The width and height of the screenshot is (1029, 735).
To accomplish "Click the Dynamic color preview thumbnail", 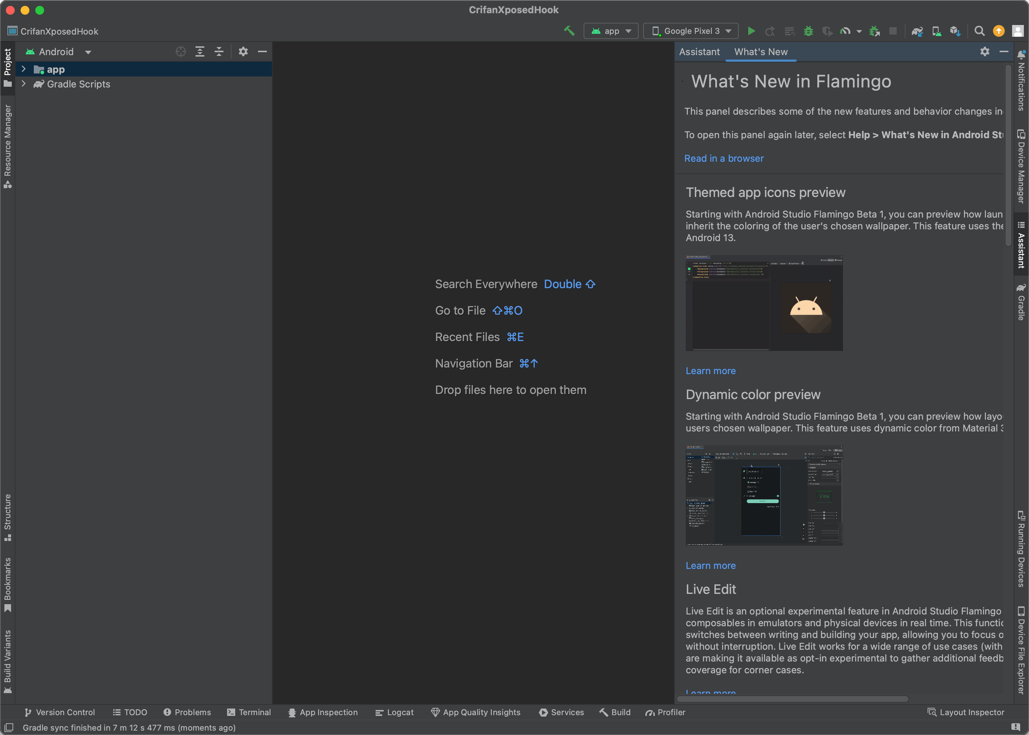I will click(x=764, y=496).
